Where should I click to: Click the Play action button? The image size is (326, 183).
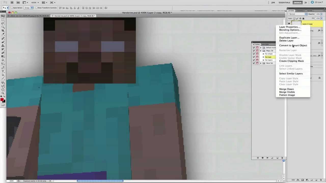pyautogui.click(x=267, y=158)
